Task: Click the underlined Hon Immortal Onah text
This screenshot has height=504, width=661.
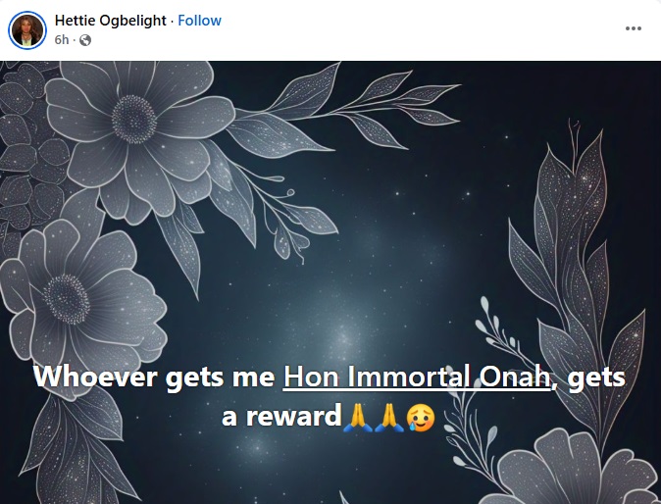Action: coord(419,378)
